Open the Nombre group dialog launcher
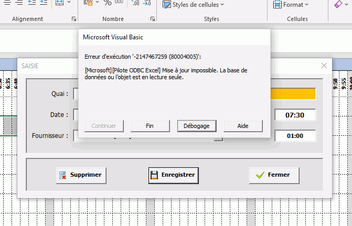The image size is (352, 226). [153, 19]
